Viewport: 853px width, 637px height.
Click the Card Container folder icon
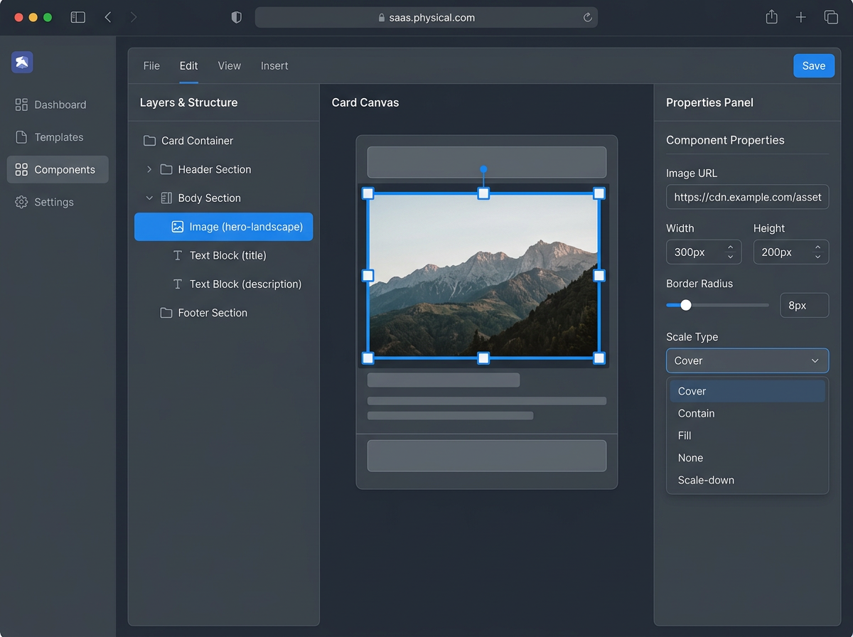tap(149, 141)
